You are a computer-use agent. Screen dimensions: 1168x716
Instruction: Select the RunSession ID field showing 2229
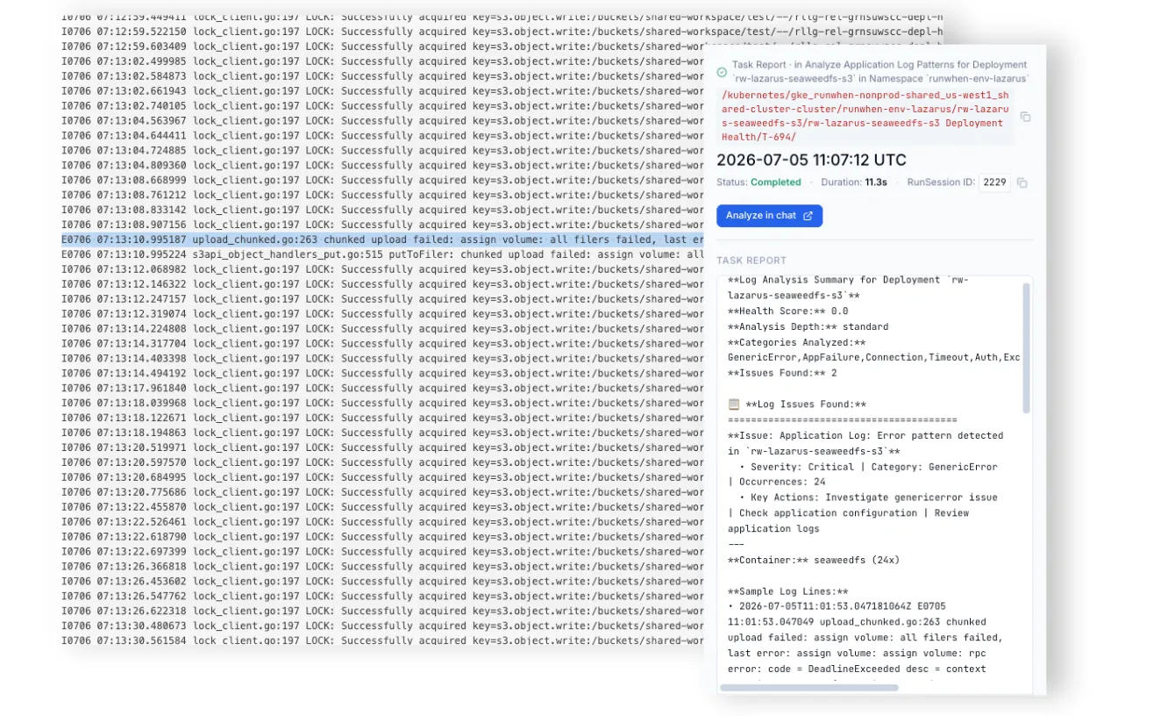tap(994, 183)
